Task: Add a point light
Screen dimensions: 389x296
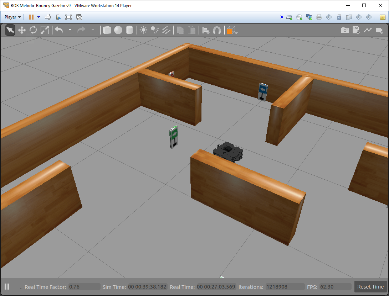Action: point(143,30)
